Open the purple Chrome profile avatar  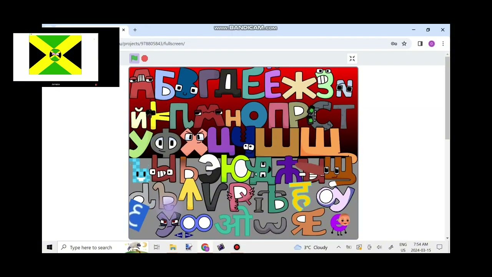(431, 44)
